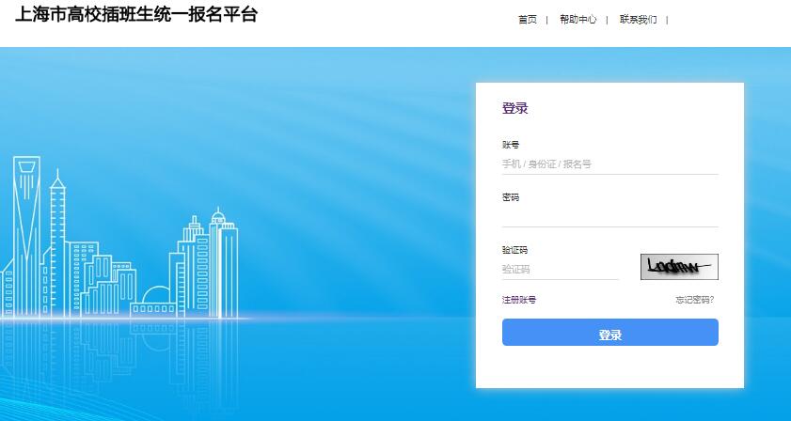Focus the 账号 input field
The image size is (791, 421).
pyautogui.click(x=609, y=164)
